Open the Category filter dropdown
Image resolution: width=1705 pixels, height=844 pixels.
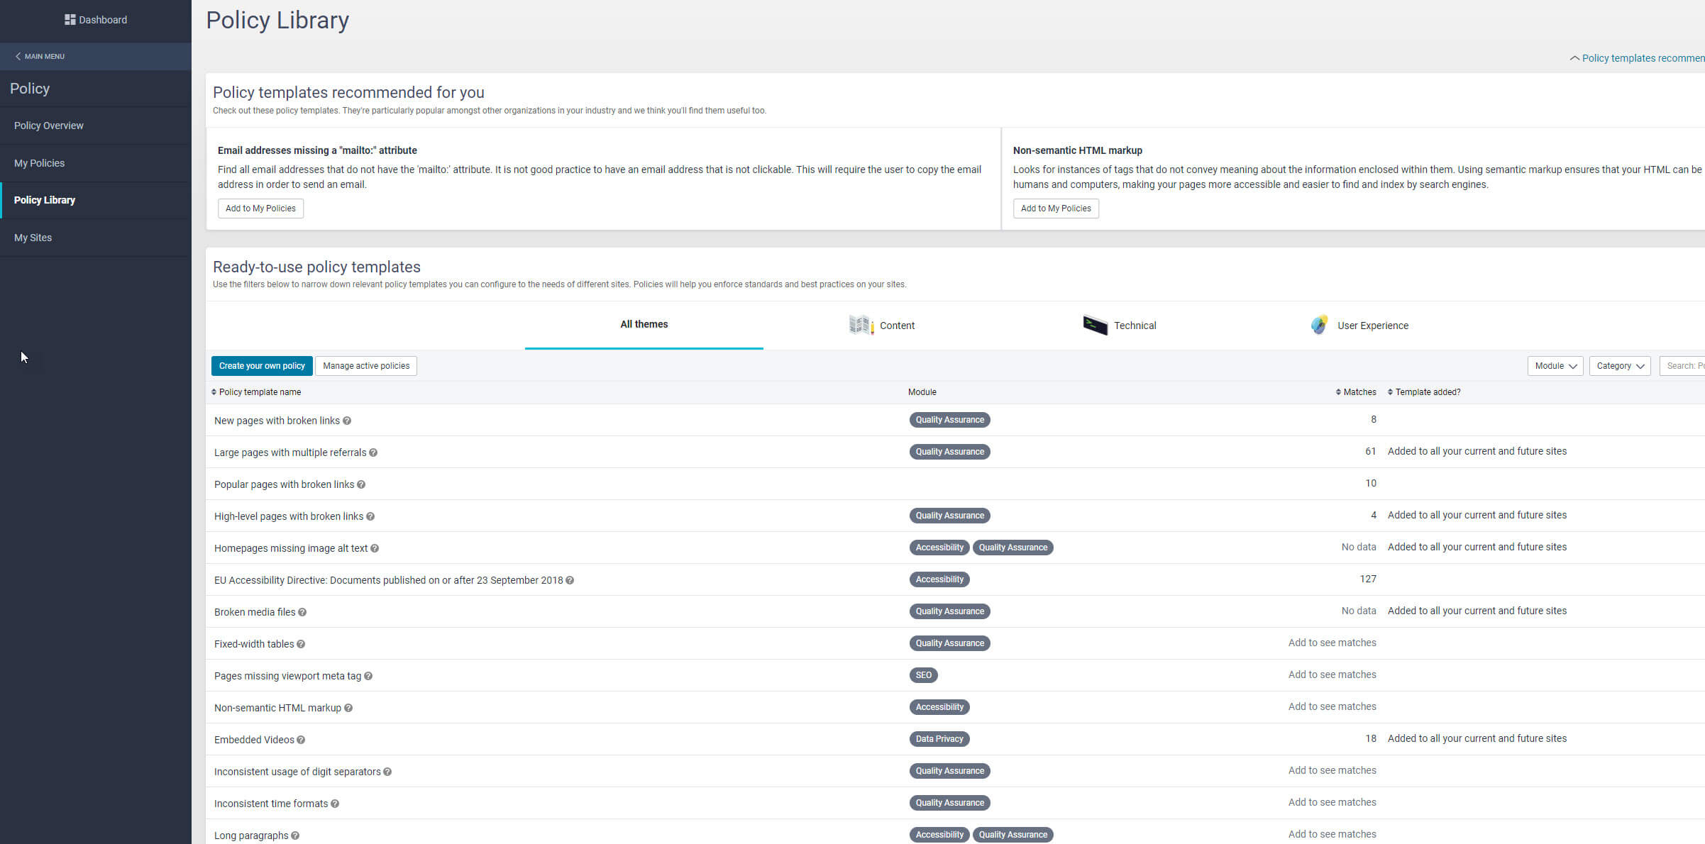tap(1619, 366)
